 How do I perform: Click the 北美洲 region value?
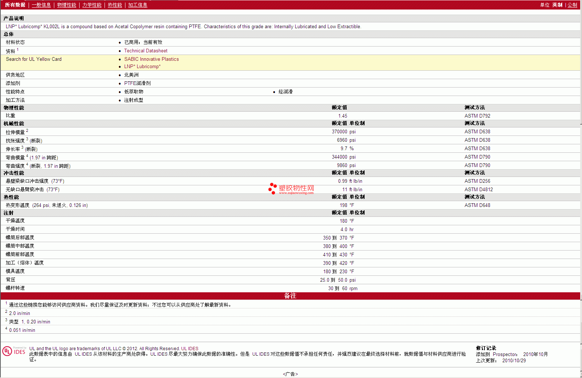pyautogui.click(x=131, y=75)
